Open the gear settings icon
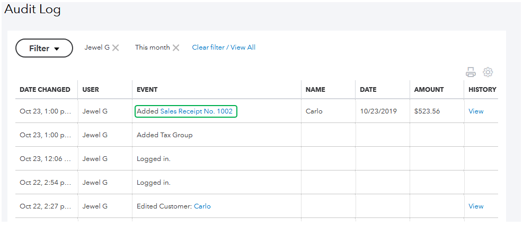Image resolution: width=523 pixels, height=237 pixels. (488, 72)
